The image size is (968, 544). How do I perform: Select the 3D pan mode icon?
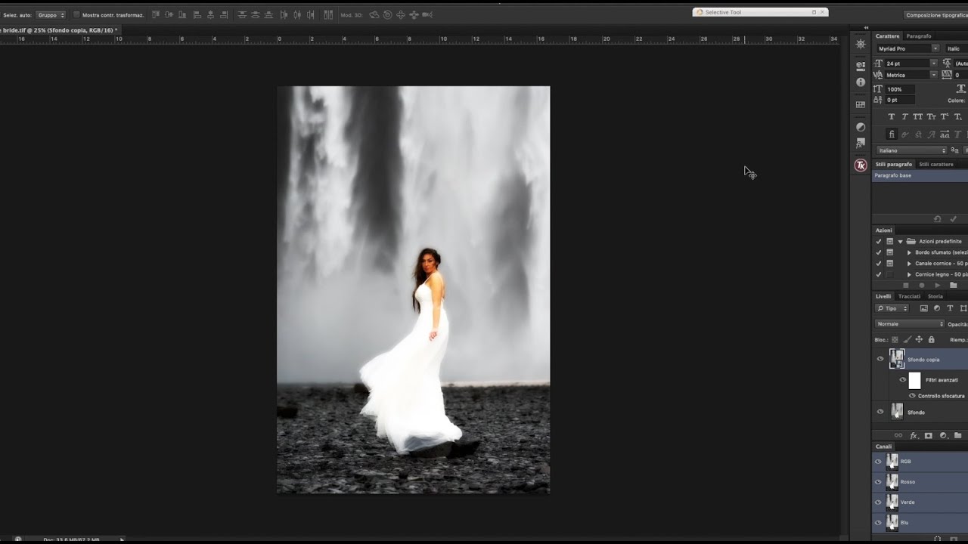401,14
